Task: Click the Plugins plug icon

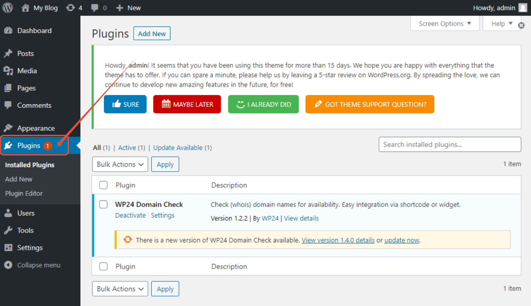Action: pyautogui.click(x=8, y=145)
